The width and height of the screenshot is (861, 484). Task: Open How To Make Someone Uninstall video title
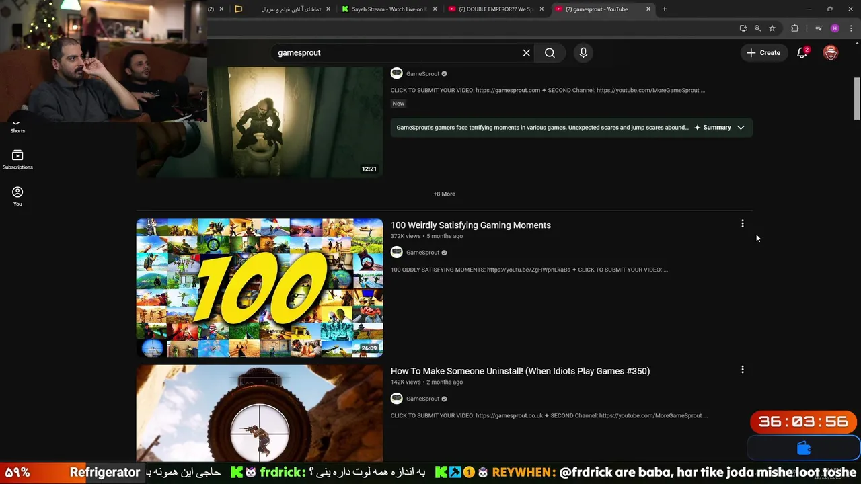(x=520, y=371)
